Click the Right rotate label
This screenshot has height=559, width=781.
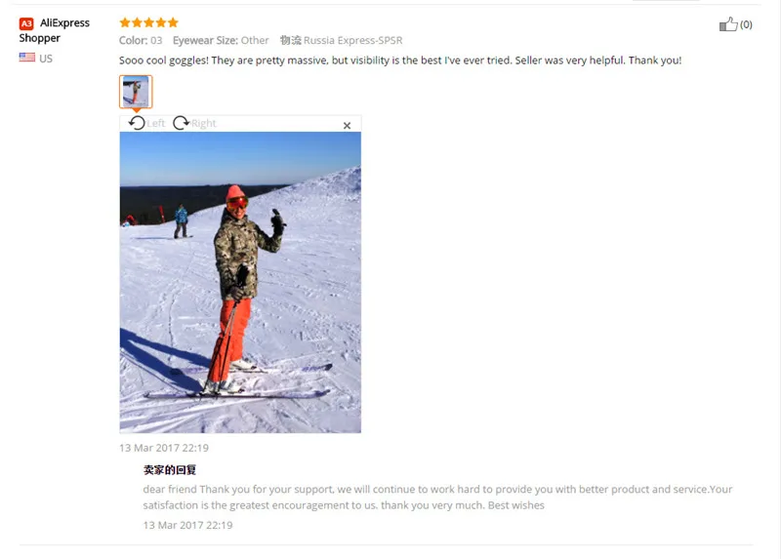[x=204, y=123]
